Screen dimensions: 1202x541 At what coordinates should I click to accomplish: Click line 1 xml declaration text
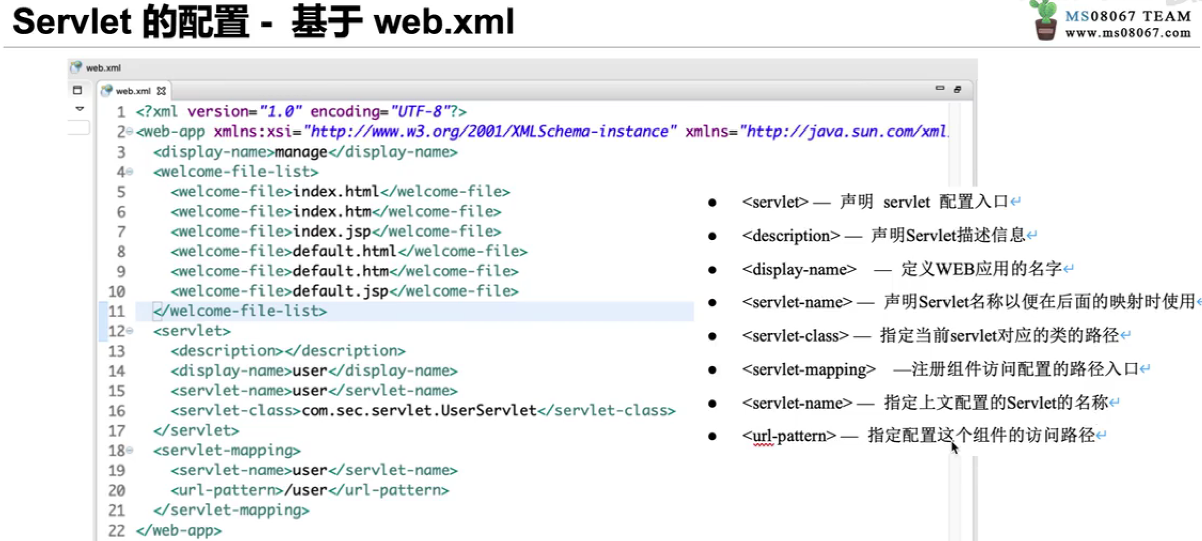click(x=301, y=111)
